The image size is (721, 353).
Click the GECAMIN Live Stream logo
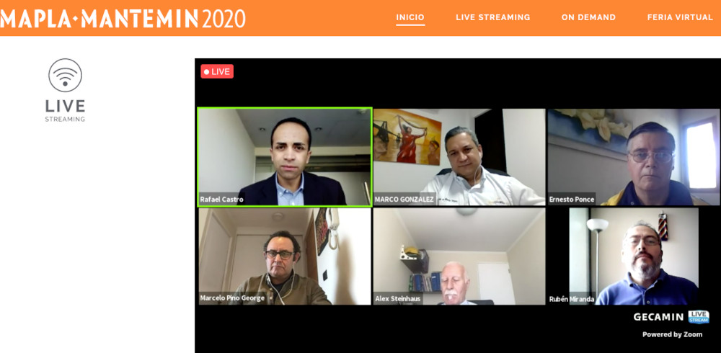pos(671,317)
